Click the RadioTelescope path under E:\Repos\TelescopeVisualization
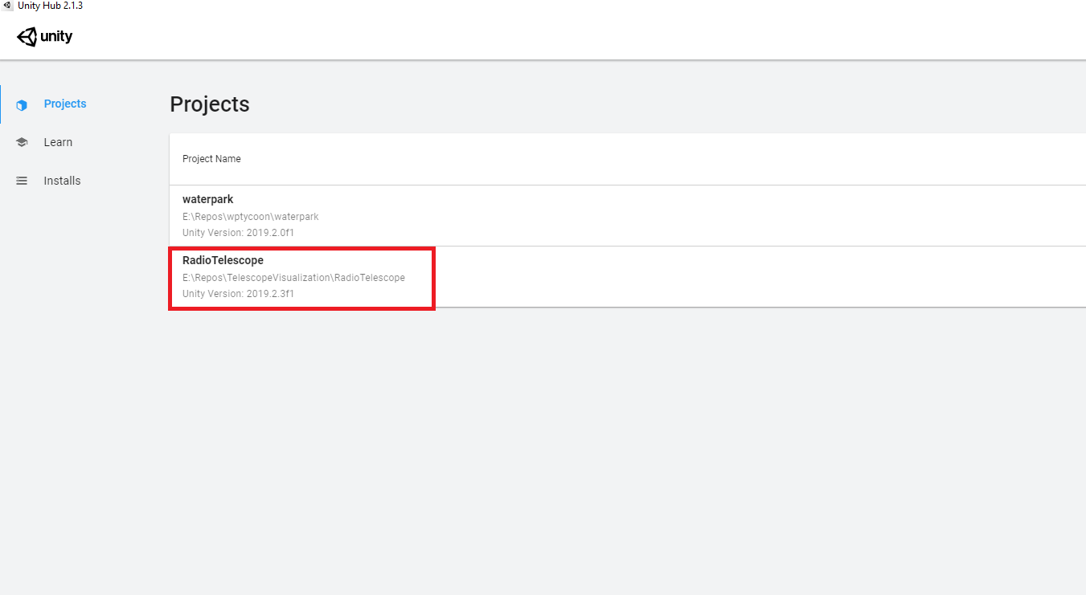The width and height of the screenshot is (1086, 595). click(x=293, y=278)
